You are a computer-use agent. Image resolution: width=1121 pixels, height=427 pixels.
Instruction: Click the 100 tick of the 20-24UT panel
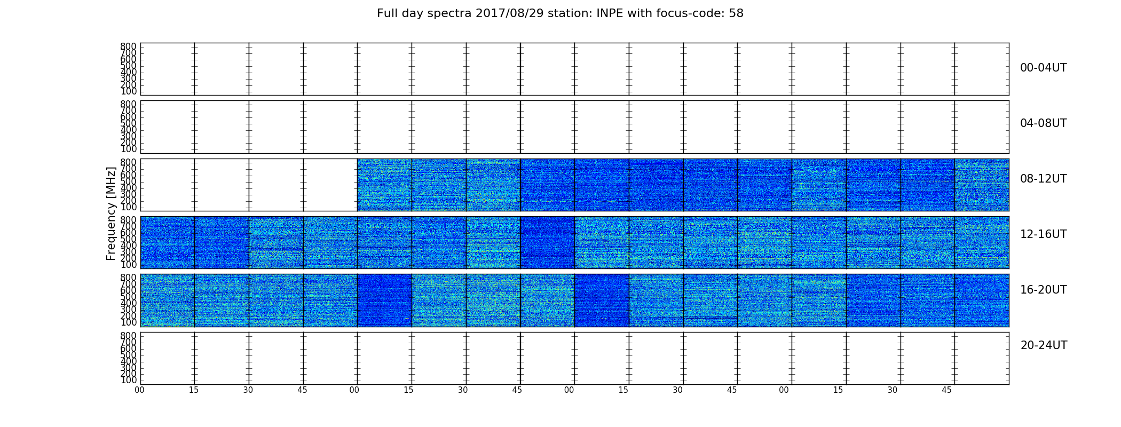click(x=129, y=381)
